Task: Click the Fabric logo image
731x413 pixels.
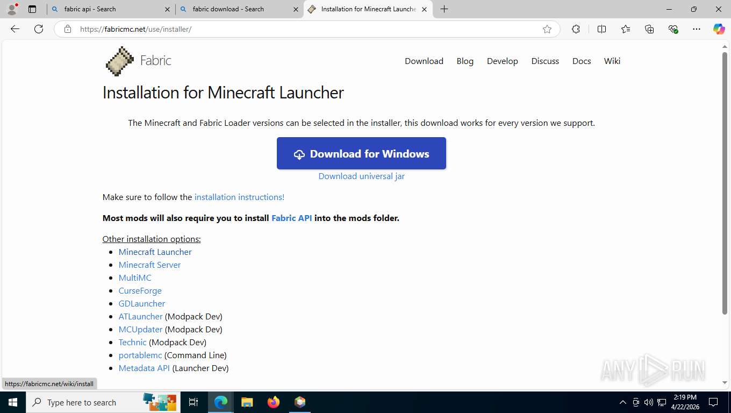Action: tap(119, 61)
